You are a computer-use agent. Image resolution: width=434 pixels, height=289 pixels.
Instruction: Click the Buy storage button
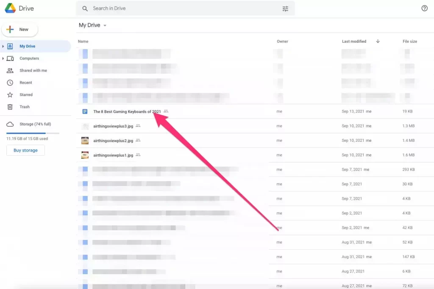tap(25, 150)
